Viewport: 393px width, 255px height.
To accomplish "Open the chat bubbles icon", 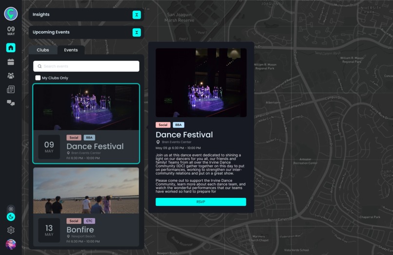I will coord(11,103).
